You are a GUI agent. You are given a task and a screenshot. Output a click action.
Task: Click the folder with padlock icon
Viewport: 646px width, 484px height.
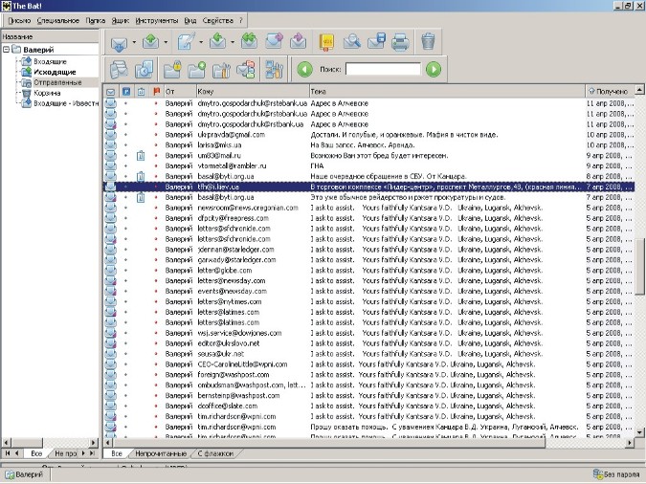[172, 69]
